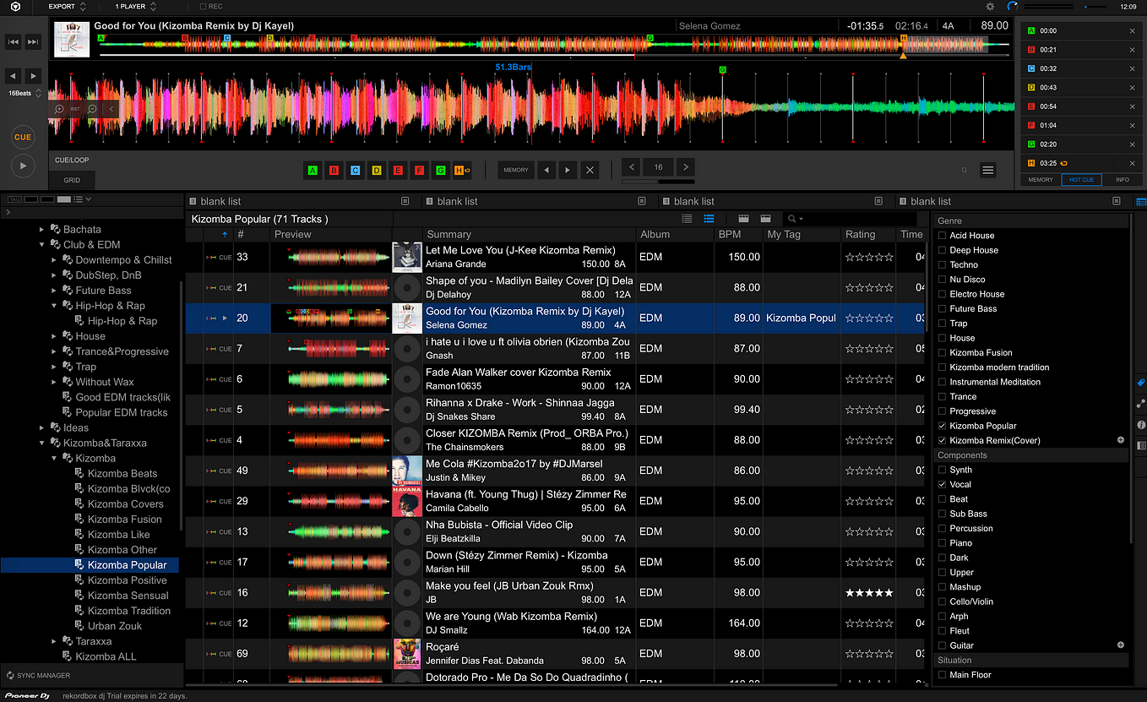The height and width of the screenshot is (702, 1147).
Task: Uncheck the Kizomba Remix(Cover) tag
Action: 942,440
